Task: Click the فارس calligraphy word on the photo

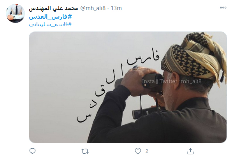Action: tap(143, 58)
